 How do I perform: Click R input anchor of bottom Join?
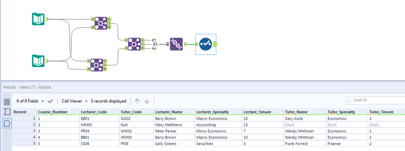click(x=89, y=69)
